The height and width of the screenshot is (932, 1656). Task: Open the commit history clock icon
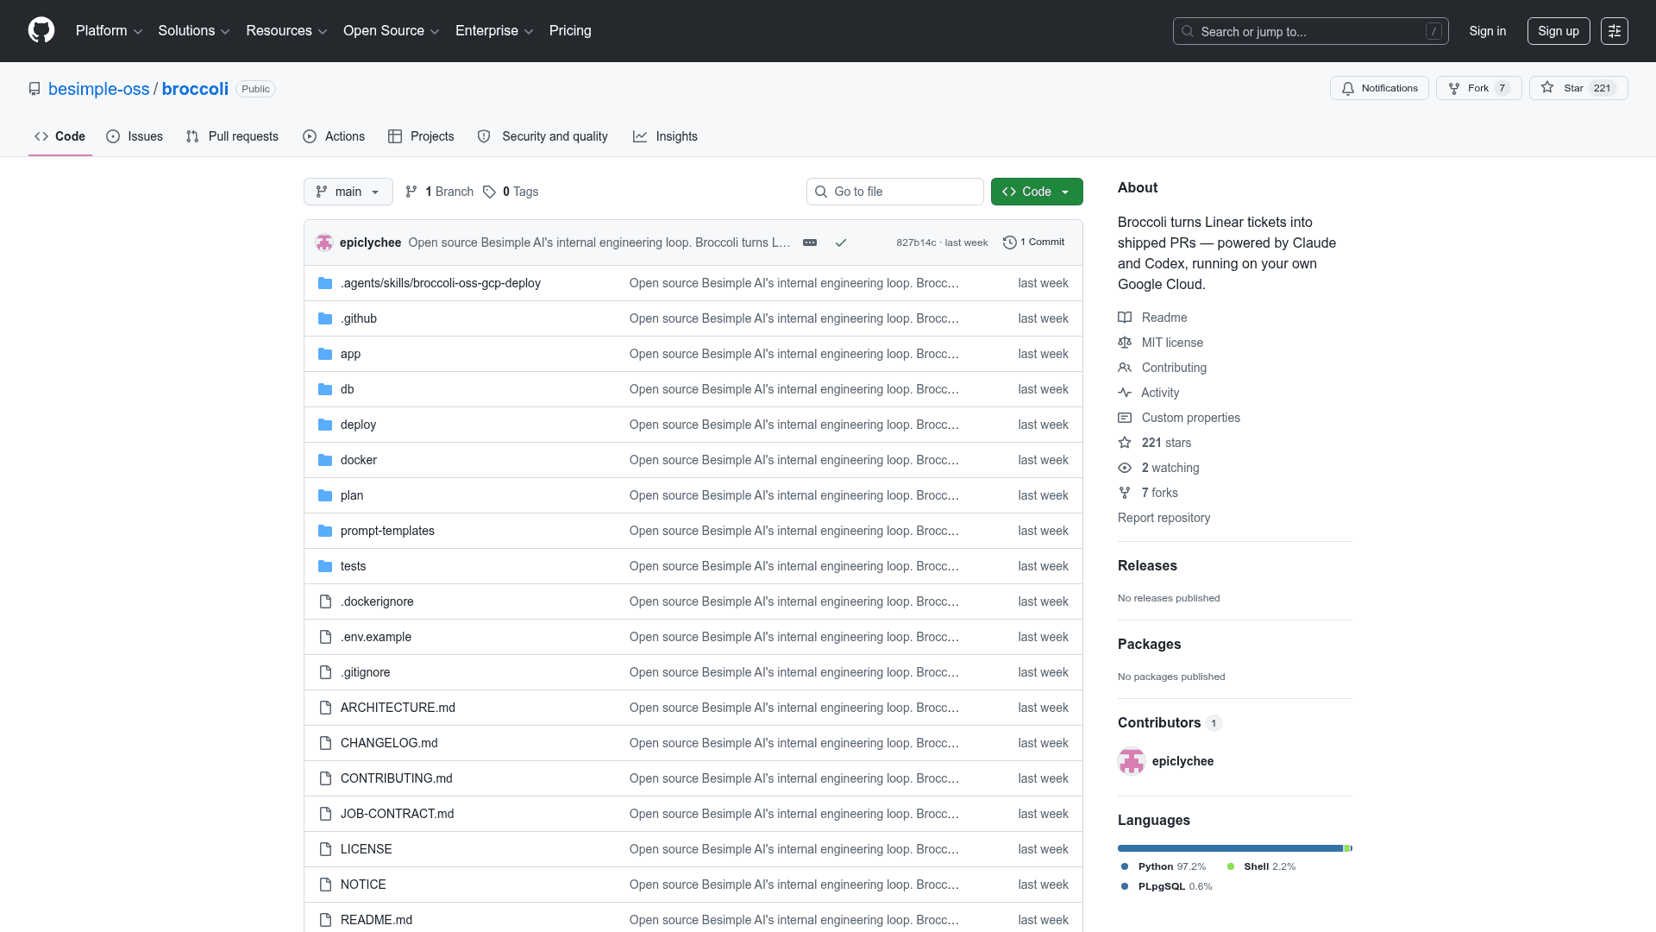1009,242
